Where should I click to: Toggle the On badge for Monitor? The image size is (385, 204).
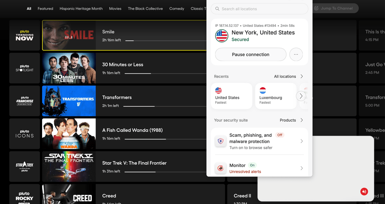tap(252, 165)
